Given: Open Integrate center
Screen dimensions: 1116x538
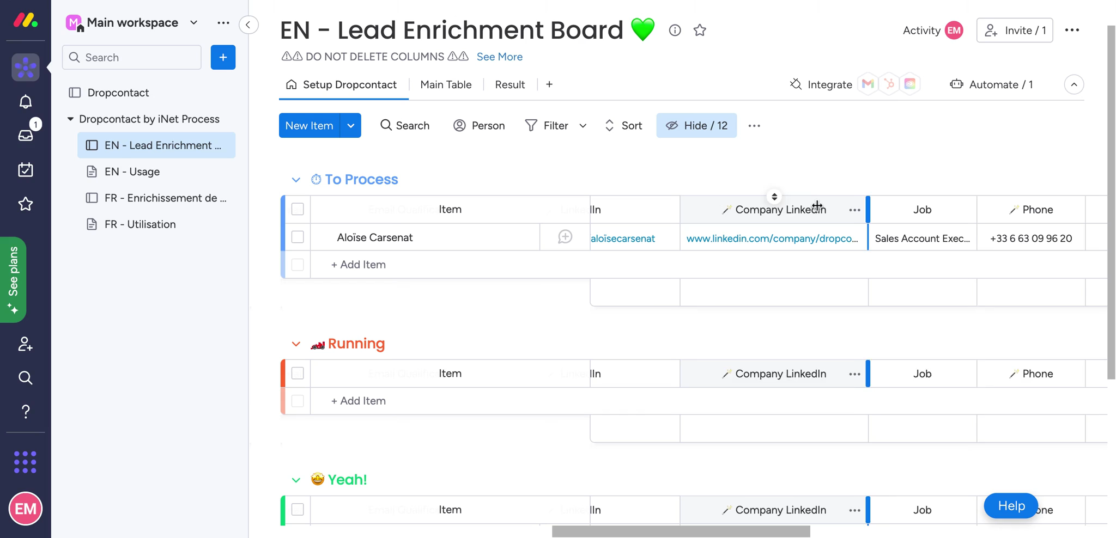Looking at the screenshot, I should (821, 84).
